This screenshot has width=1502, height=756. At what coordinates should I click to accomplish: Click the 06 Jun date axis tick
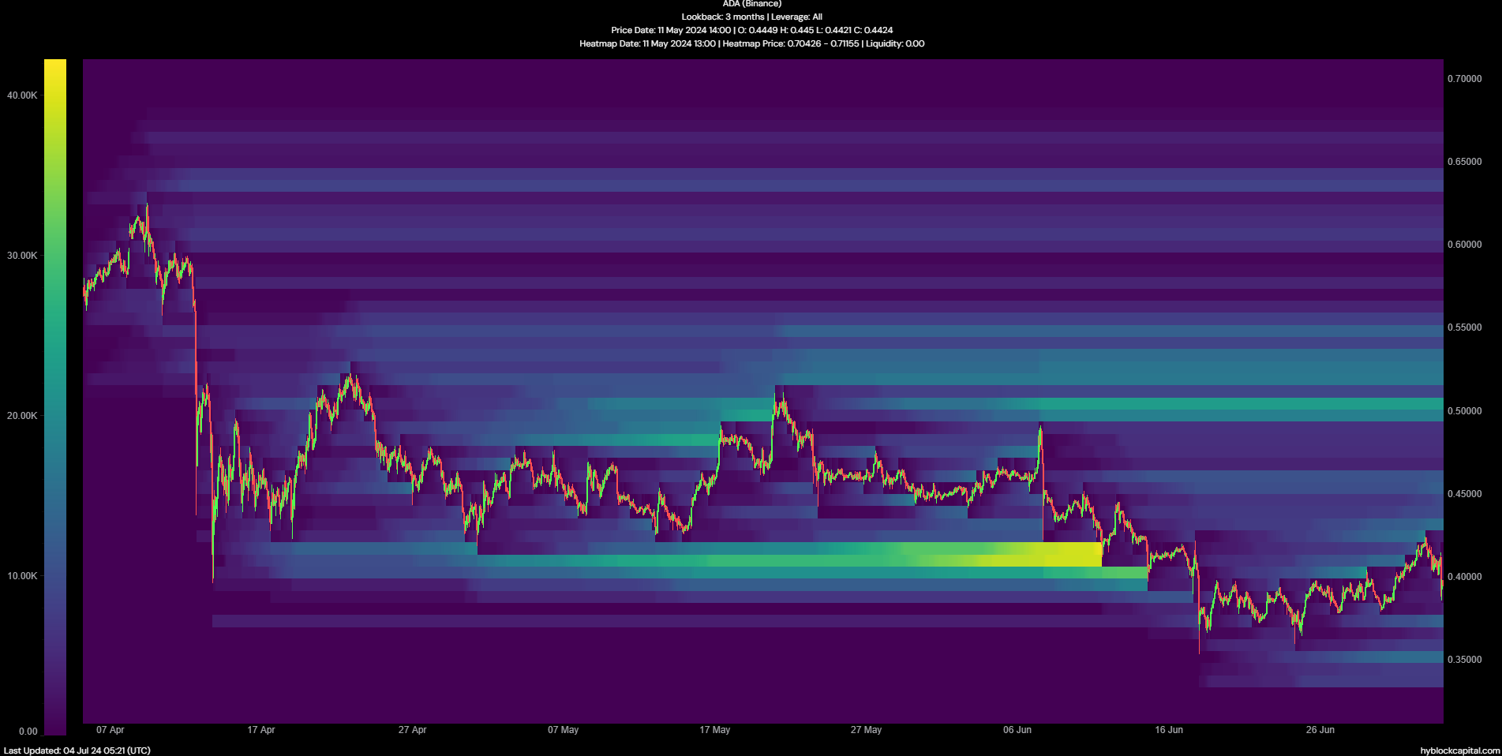[1017, 730]
